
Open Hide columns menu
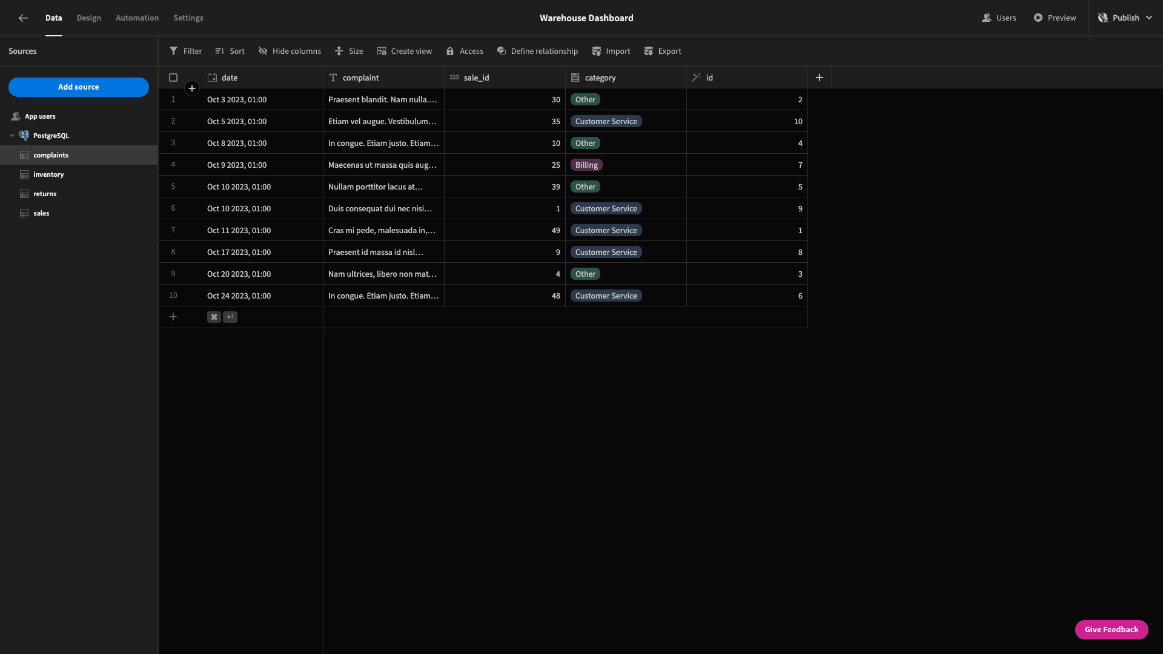click(290, 51)
